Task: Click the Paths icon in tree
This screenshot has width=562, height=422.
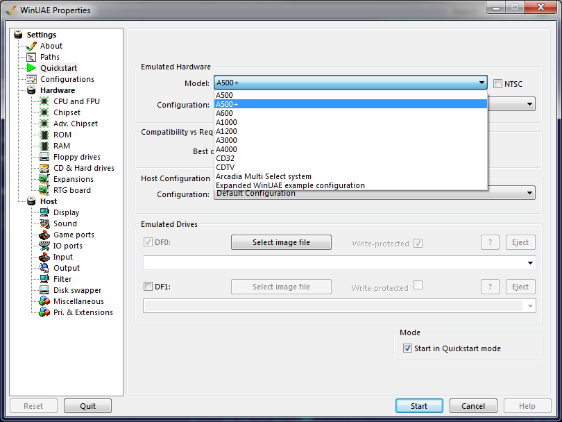Action: pyautogui.click(x=31, y=57)
